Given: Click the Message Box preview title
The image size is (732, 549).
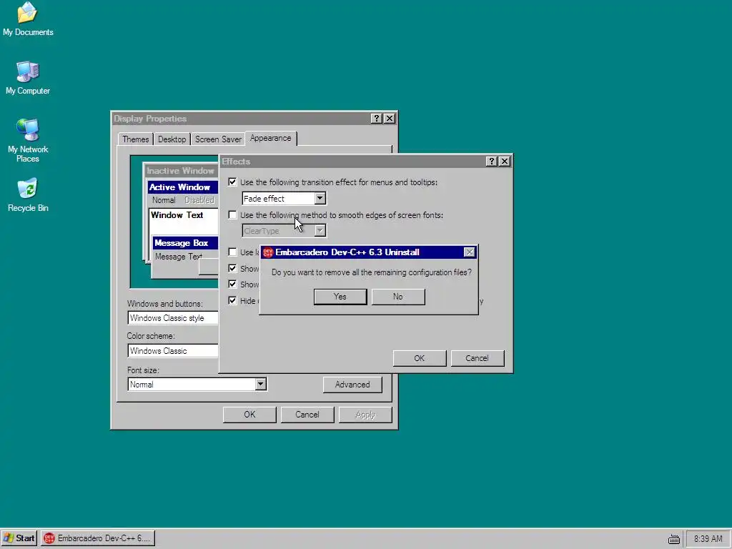Looking at the screenshot, I should 185,243.
